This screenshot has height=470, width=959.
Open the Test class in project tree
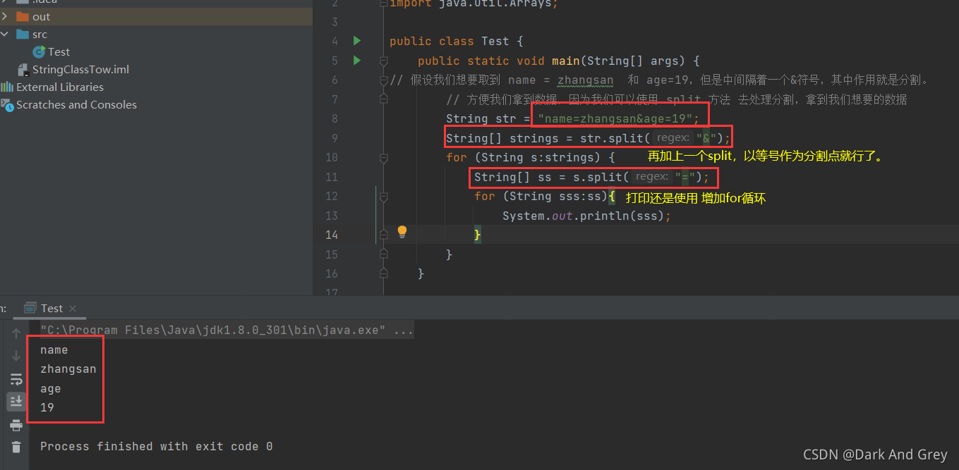pyautogui.click(x=59, y=51)
